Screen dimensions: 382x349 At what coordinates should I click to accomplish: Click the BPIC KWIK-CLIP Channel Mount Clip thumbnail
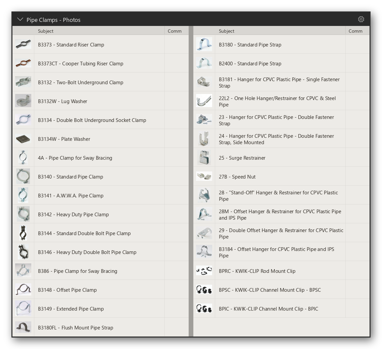204,308
